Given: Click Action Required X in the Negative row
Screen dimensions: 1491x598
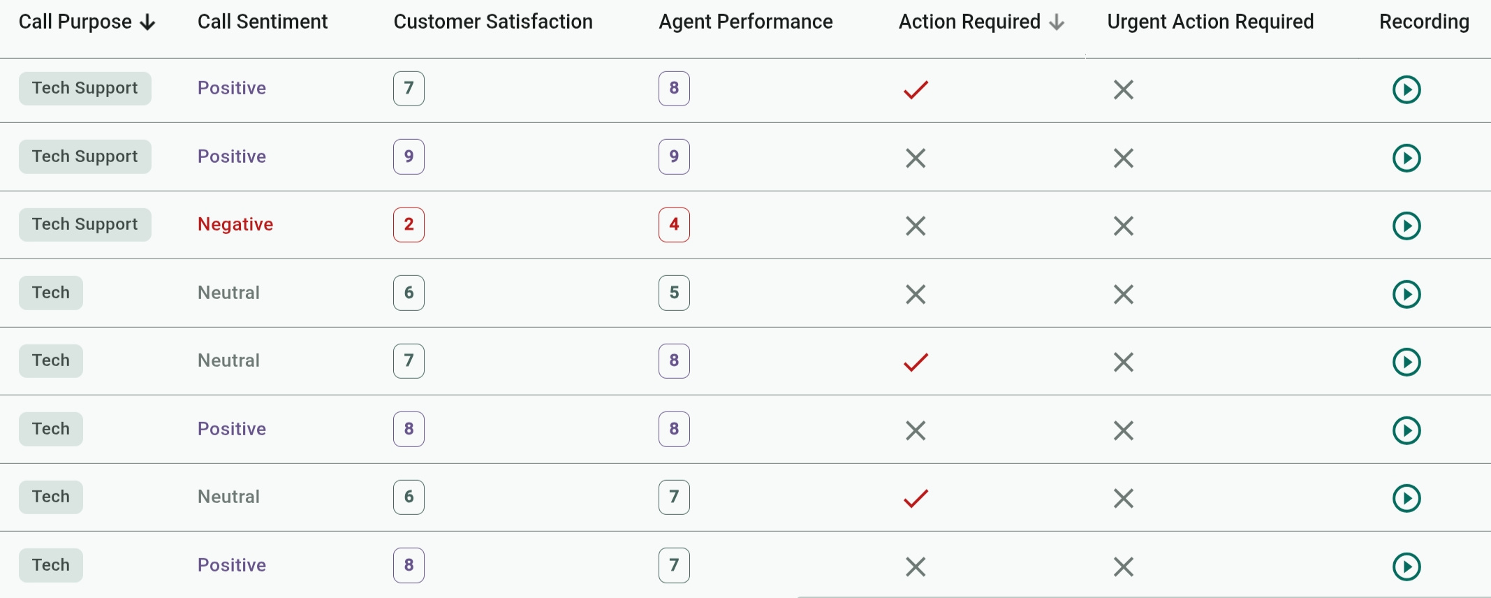Looking at the screenshot, I should pyautogui.click(x=916, y=226).
